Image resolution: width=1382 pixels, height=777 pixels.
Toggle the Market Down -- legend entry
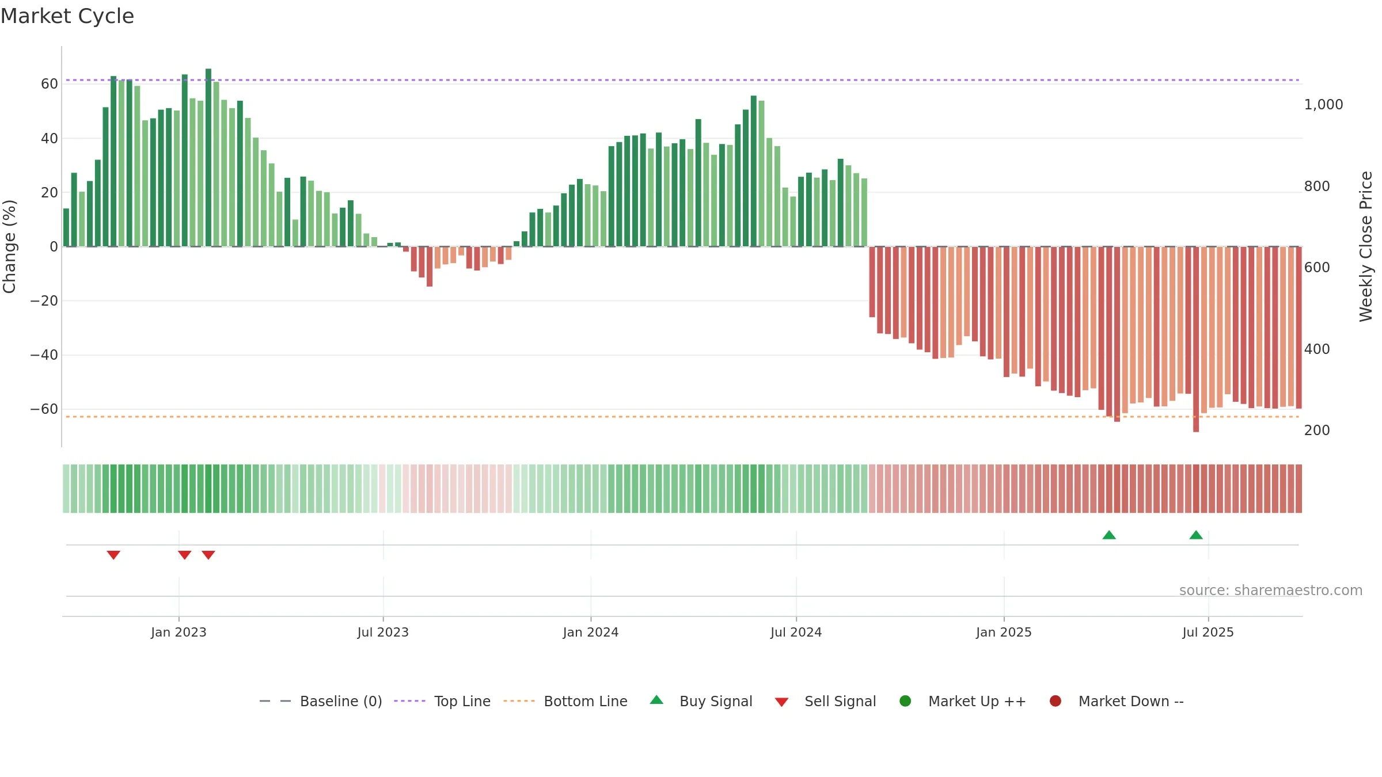point(1117,701)
